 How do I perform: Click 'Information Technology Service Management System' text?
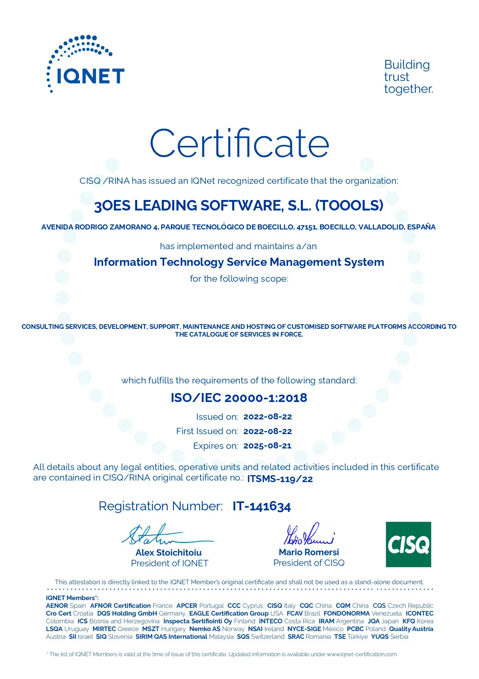[239, 262]
